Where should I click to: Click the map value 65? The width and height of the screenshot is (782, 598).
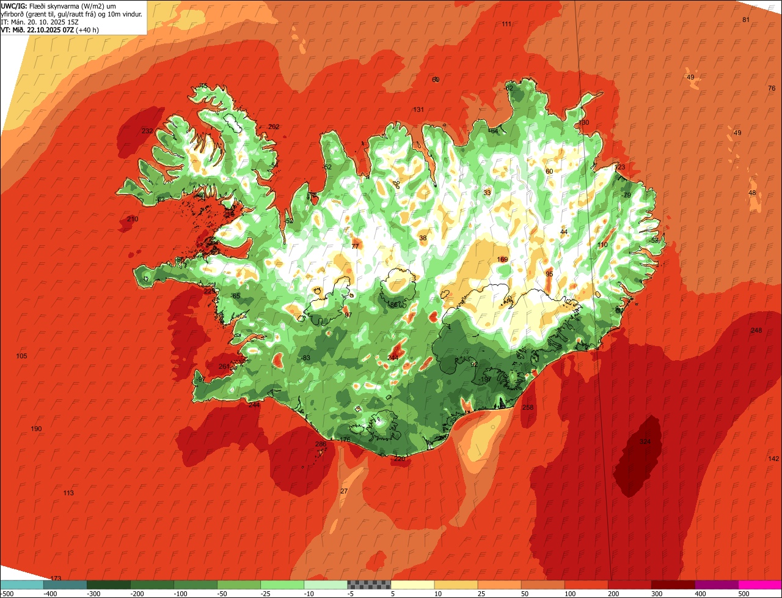point(236,297)
